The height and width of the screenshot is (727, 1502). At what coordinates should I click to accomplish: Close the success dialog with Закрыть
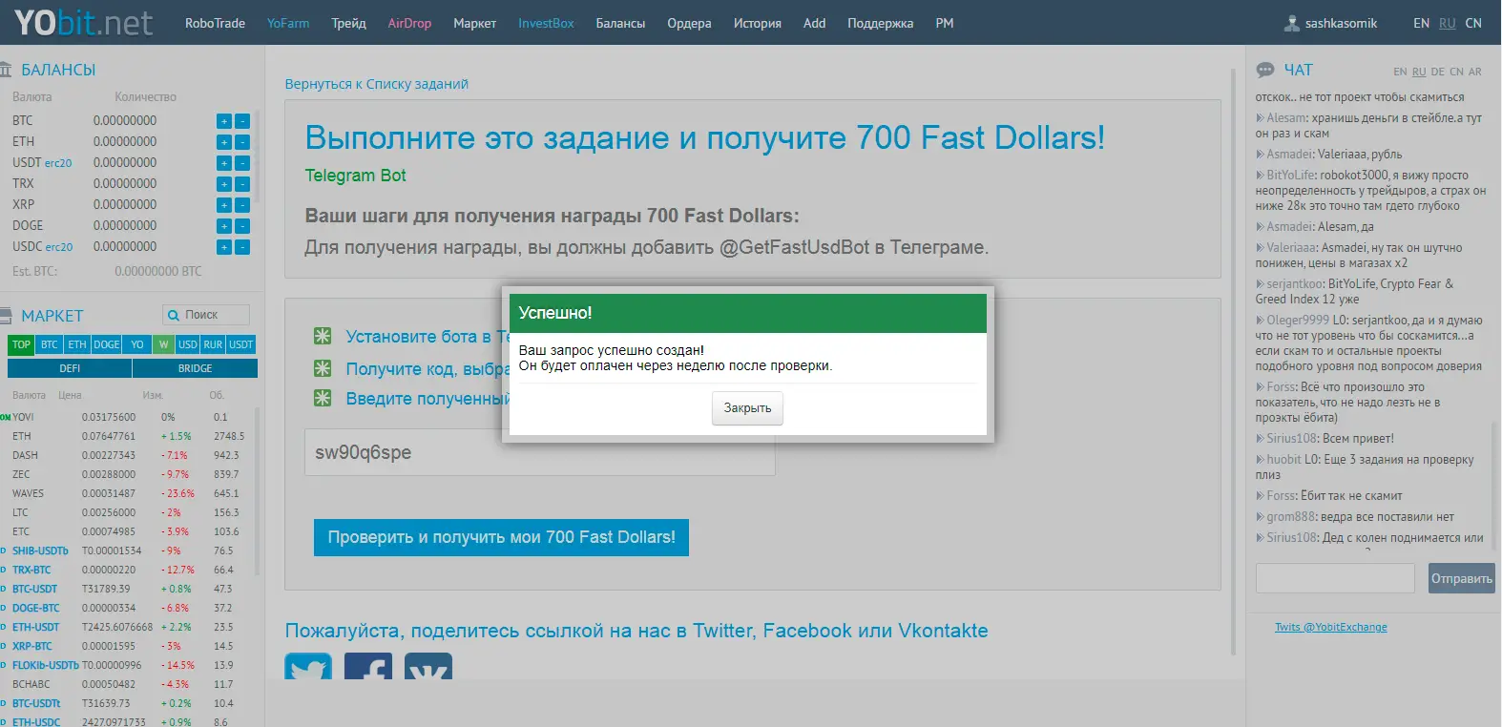point(747,408)
